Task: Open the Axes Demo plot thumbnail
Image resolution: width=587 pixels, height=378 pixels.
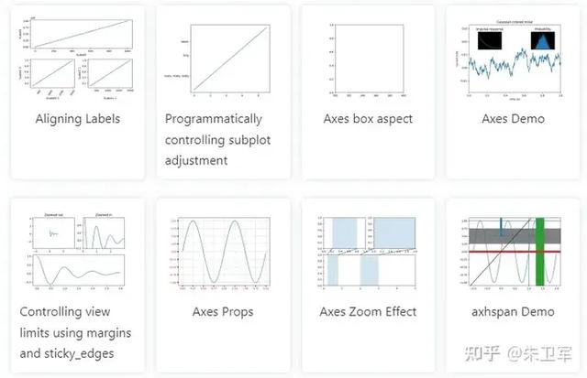Action: 508,59
